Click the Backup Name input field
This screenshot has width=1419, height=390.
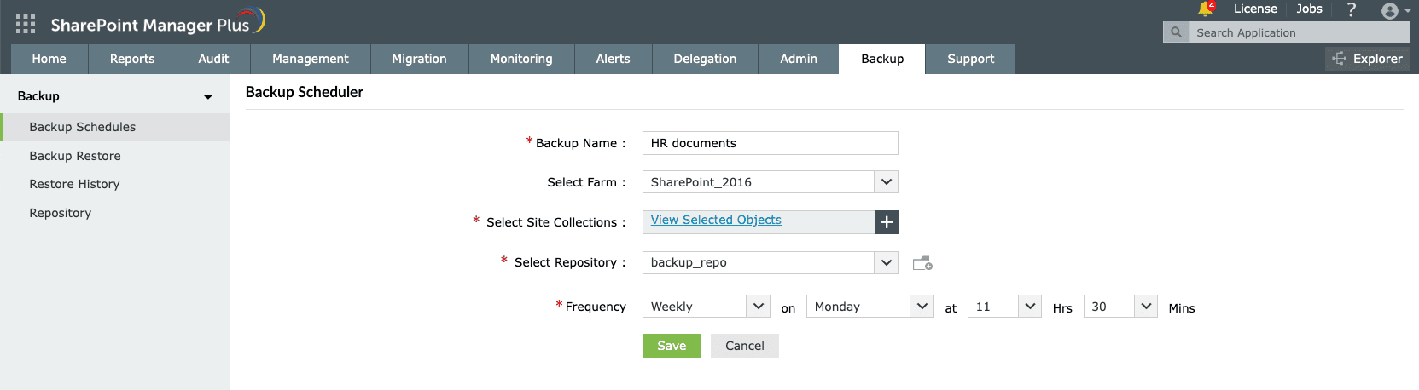[770, 143]
